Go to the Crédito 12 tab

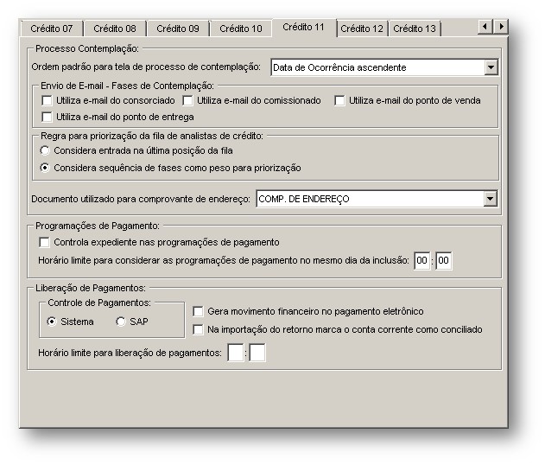[362, 29]
